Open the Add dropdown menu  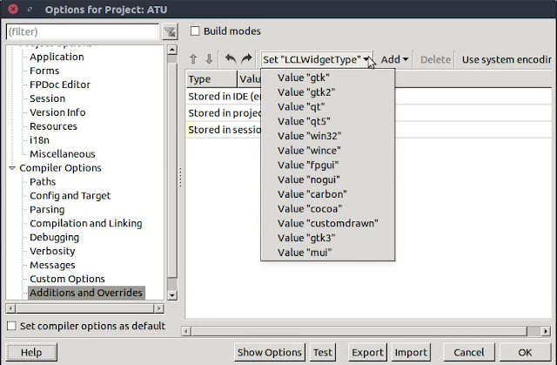[x=394, y=59]
